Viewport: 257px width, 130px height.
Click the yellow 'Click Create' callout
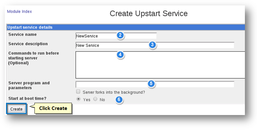coord(53,108)
